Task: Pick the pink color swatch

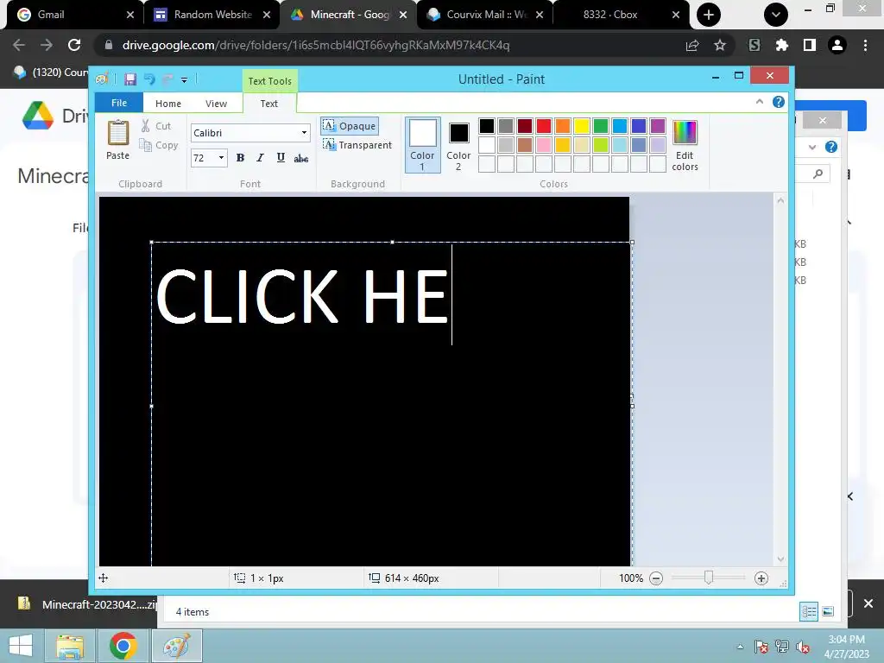Action: pos(544,145)
